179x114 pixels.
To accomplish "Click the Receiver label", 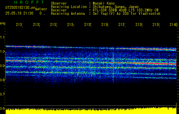I will pos(59,10).
